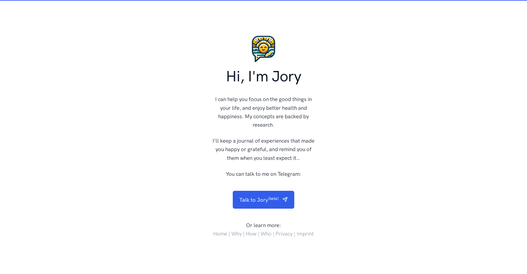Click the word "research." in first paragraph
Screen dimensions: 527x274
coord(263,125)
